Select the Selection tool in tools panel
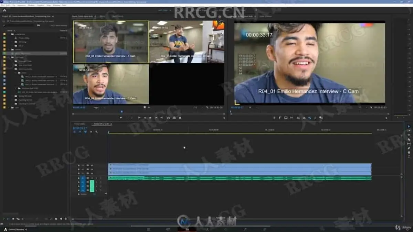Screen dimensions: 413x232 (409, 126)
